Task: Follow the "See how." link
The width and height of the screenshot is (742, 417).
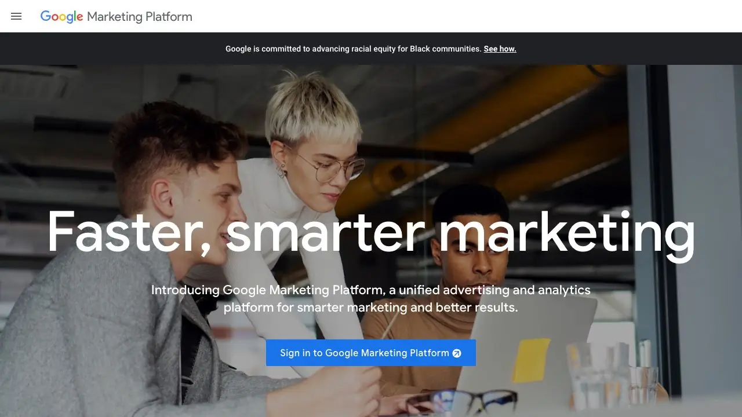Action: (x=500, y=49)
